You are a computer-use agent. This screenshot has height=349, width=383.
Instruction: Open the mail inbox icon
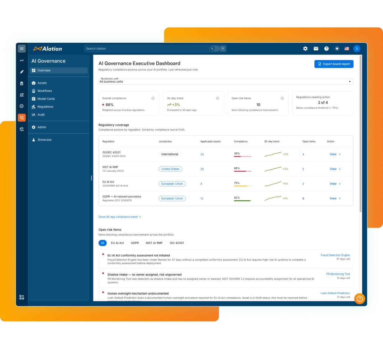pyautogui.click(x=316, y=49)
